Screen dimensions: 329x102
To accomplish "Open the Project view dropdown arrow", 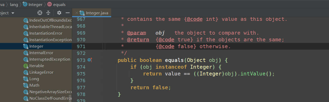I will [13, 13].
